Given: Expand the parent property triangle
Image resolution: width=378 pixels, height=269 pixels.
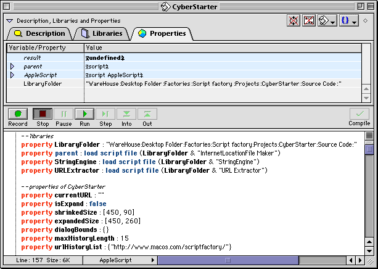Looking at the screenshot, I should (x=12, y=67).
